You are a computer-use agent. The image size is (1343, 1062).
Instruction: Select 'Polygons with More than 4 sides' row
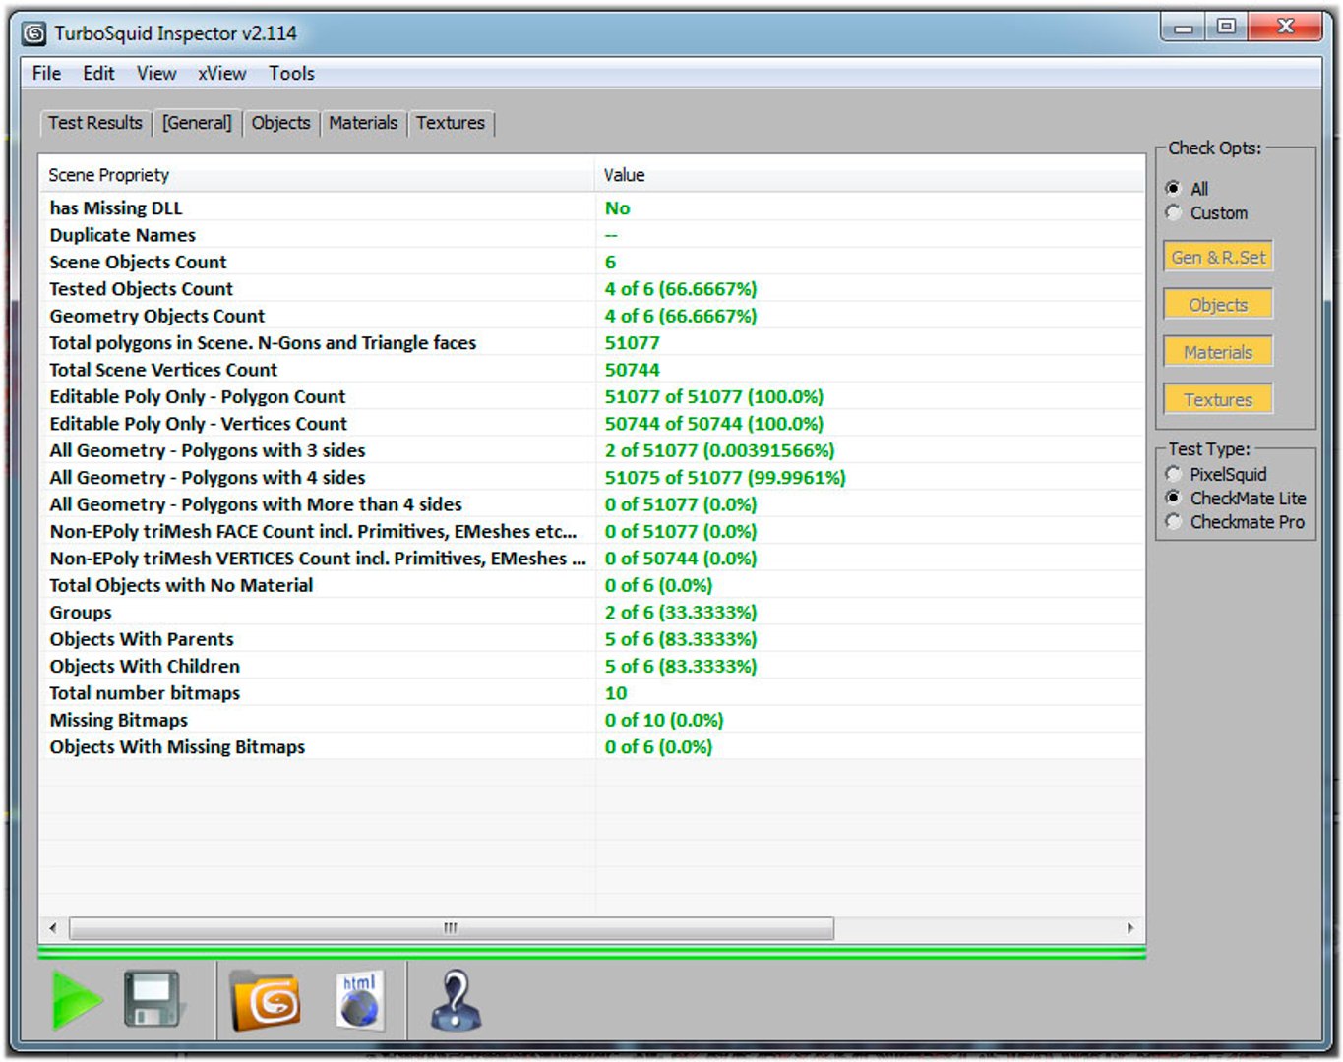[592, 504]
